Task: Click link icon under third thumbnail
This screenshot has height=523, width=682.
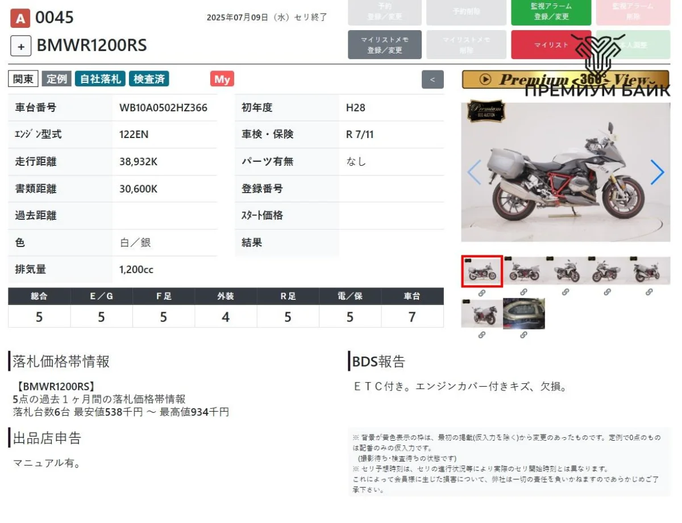Action: (x=565, y=292)
